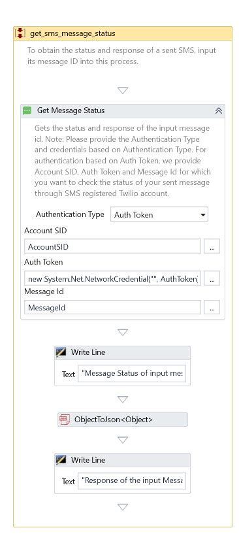Click the sequence annotation about sent SMS
Image resolution: width=239 pixels, height=547 pixels.
[x=121, y=56]
